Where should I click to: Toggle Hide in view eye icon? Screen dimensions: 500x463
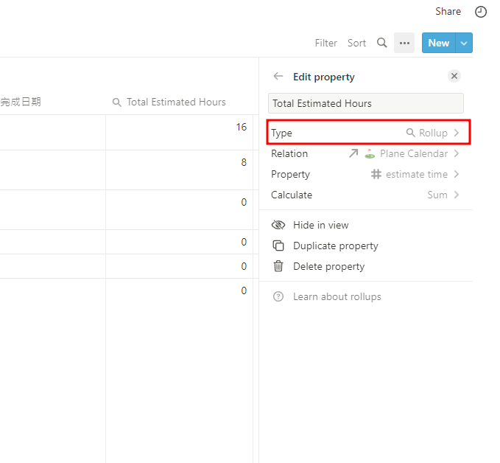(278, 225)
